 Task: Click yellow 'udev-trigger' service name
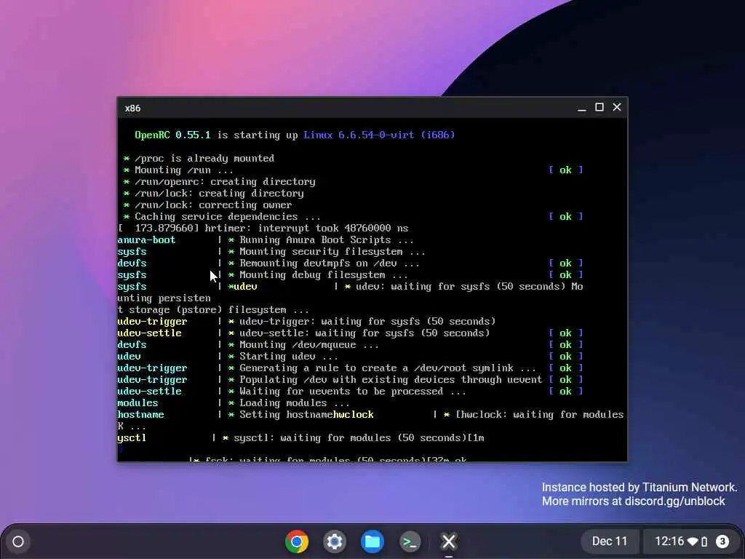152,321
